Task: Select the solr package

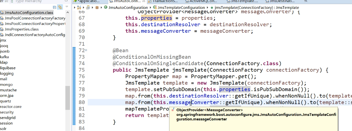Action: (3, 129)
